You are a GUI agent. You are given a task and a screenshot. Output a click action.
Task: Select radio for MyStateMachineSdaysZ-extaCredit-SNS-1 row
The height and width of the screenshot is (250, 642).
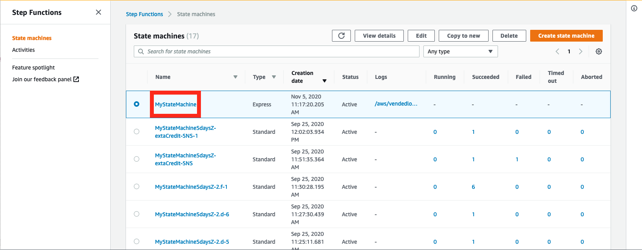tap(137, 131)
